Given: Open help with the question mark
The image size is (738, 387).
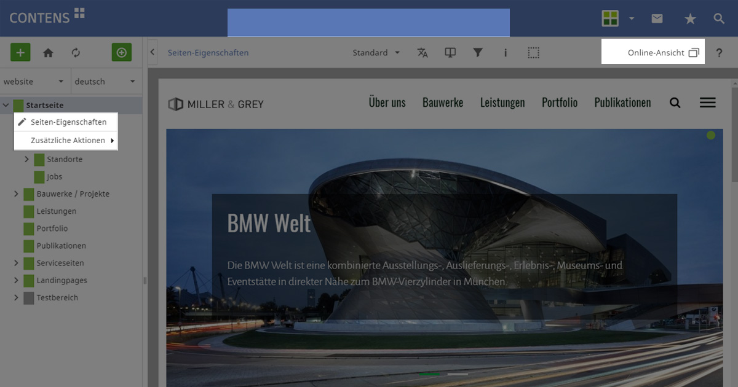Looking at the screenshot, I should [719, 53].
